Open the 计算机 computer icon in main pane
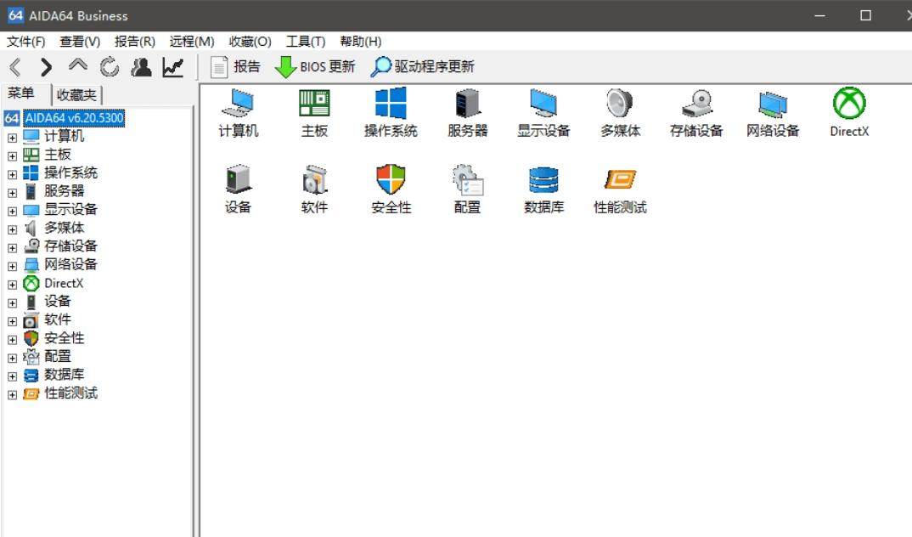Image resolution: width=912 pixels, height=537 pixels. (238, 114)
